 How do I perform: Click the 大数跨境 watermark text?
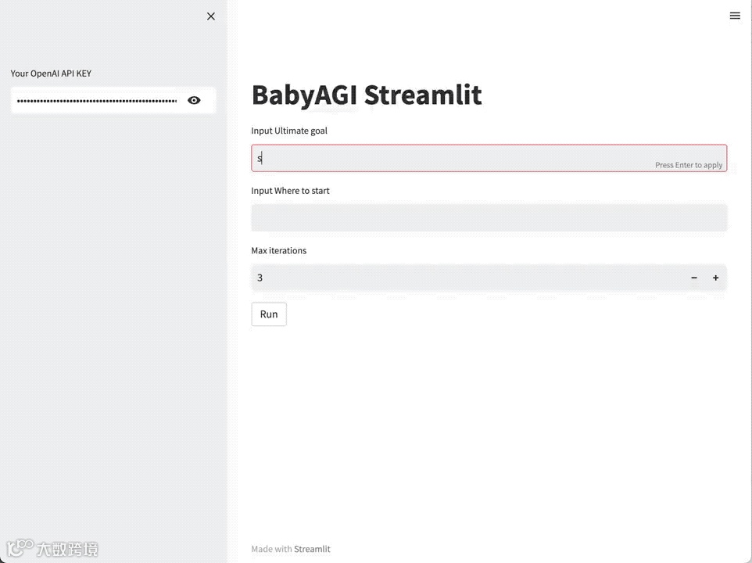[67, 550]
